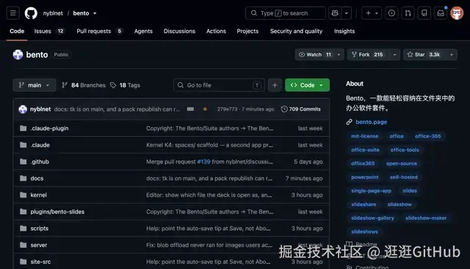The image size is (470, 269).
Task: Open the repository switcher caret after bento
Action: (95, 13)
